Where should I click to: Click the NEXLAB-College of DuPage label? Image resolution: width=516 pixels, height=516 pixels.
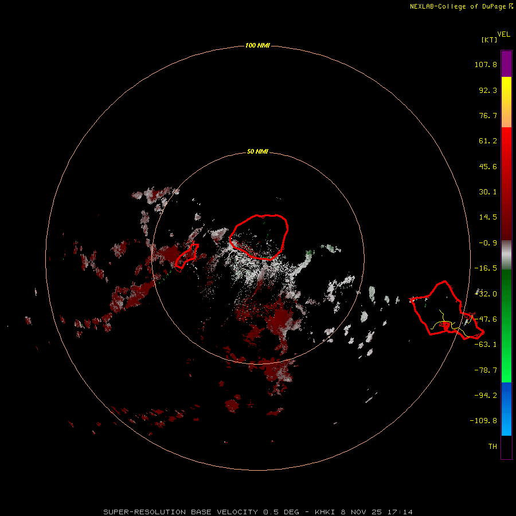461,6
